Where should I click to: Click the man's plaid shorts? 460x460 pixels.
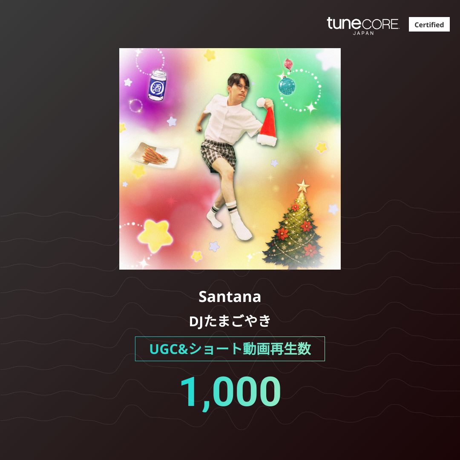(218, 155)
